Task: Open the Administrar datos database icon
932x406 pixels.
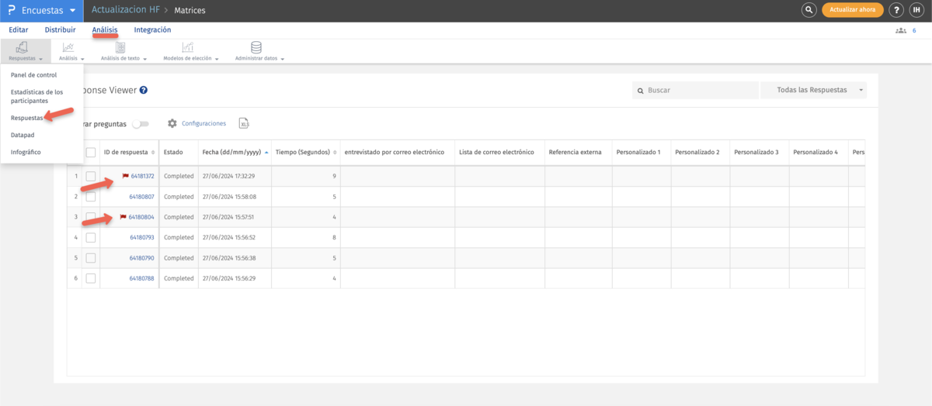Action: (256, 48)
